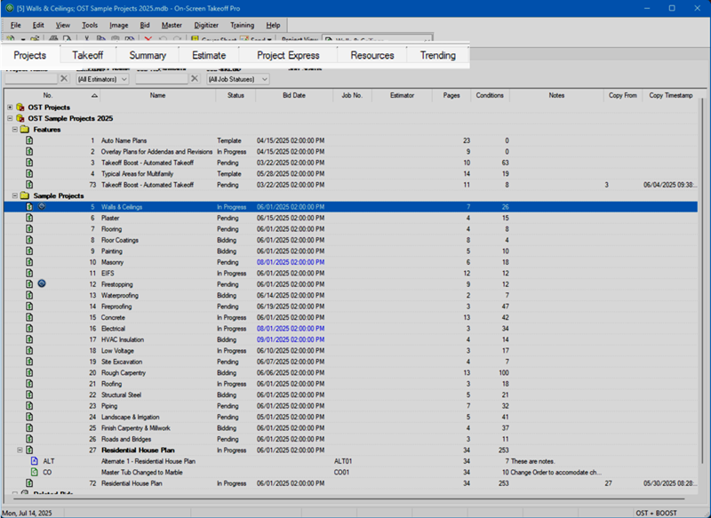Open the Training menu
Viewport: 711px width, 518px height.
[242, 26]
